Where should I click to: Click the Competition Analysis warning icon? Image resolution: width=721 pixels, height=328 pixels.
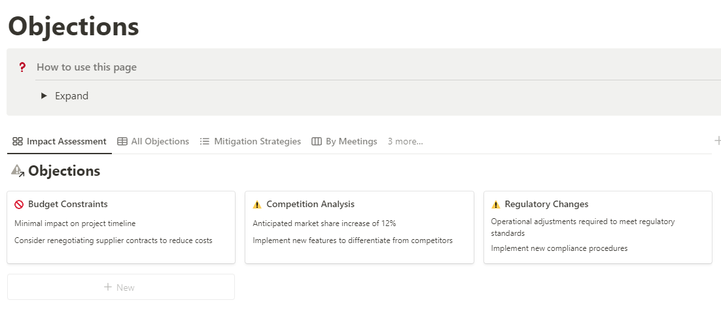click(257, 205)
